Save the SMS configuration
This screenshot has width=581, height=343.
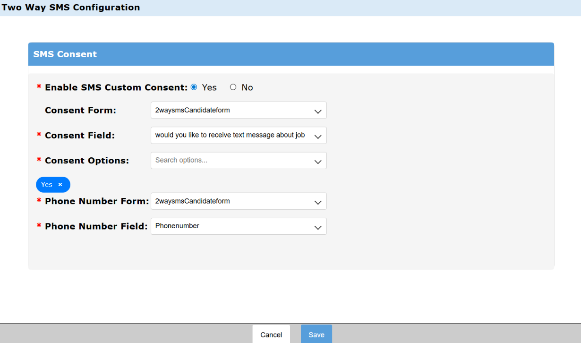316,334
